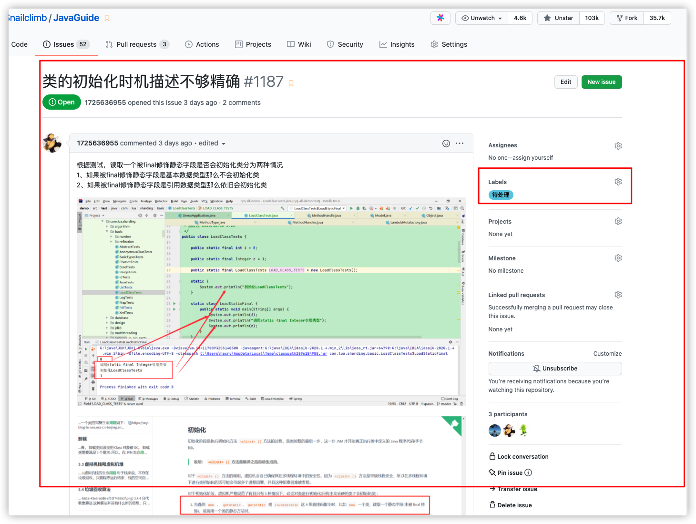Click the Labels gear icon
The width and height of the screenshot is (696, 524).
point(618,182)
